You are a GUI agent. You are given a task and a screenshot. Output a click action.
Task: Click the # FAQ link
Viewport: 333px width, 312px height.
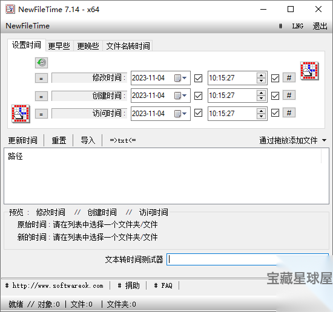(x=163, y=285)
